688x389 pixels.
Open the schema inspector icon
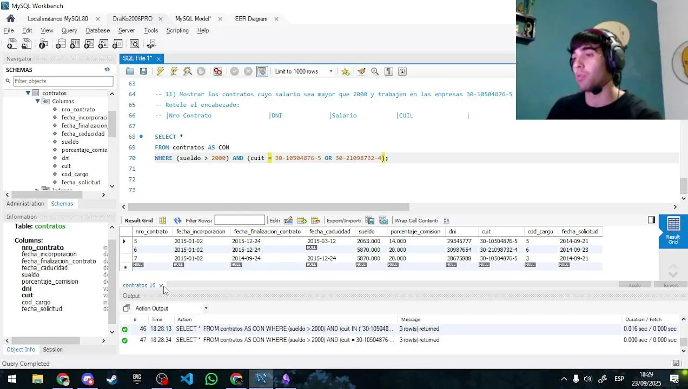pos(43,44)
